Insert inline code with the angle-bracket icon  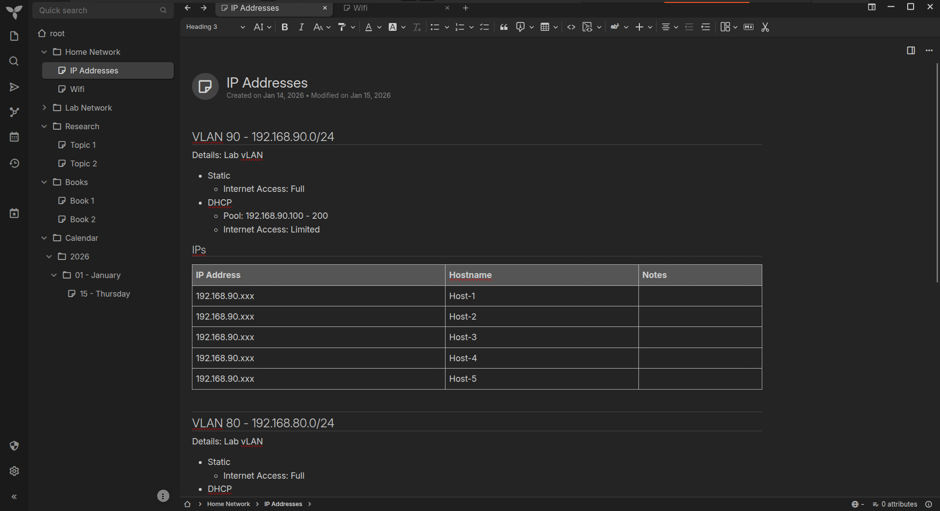(571, 27)
